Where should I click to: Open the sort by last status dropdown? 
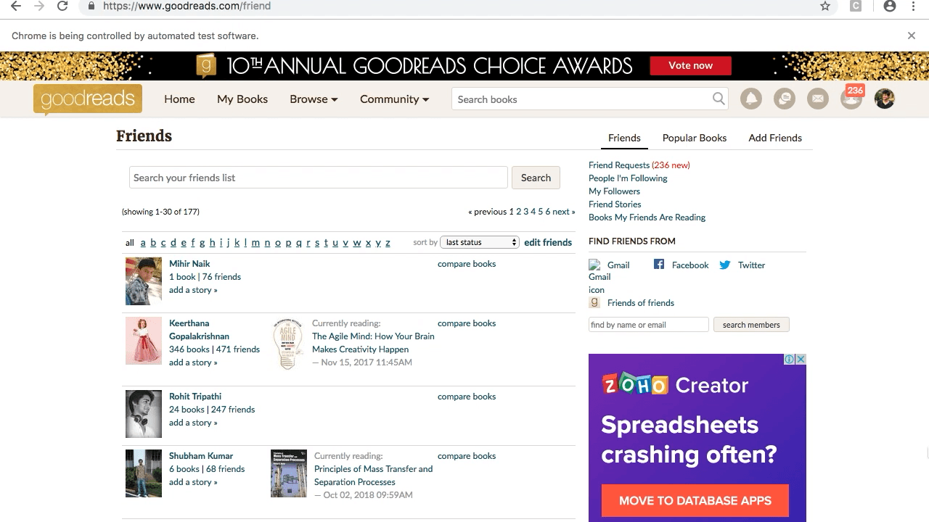[480, 242]
